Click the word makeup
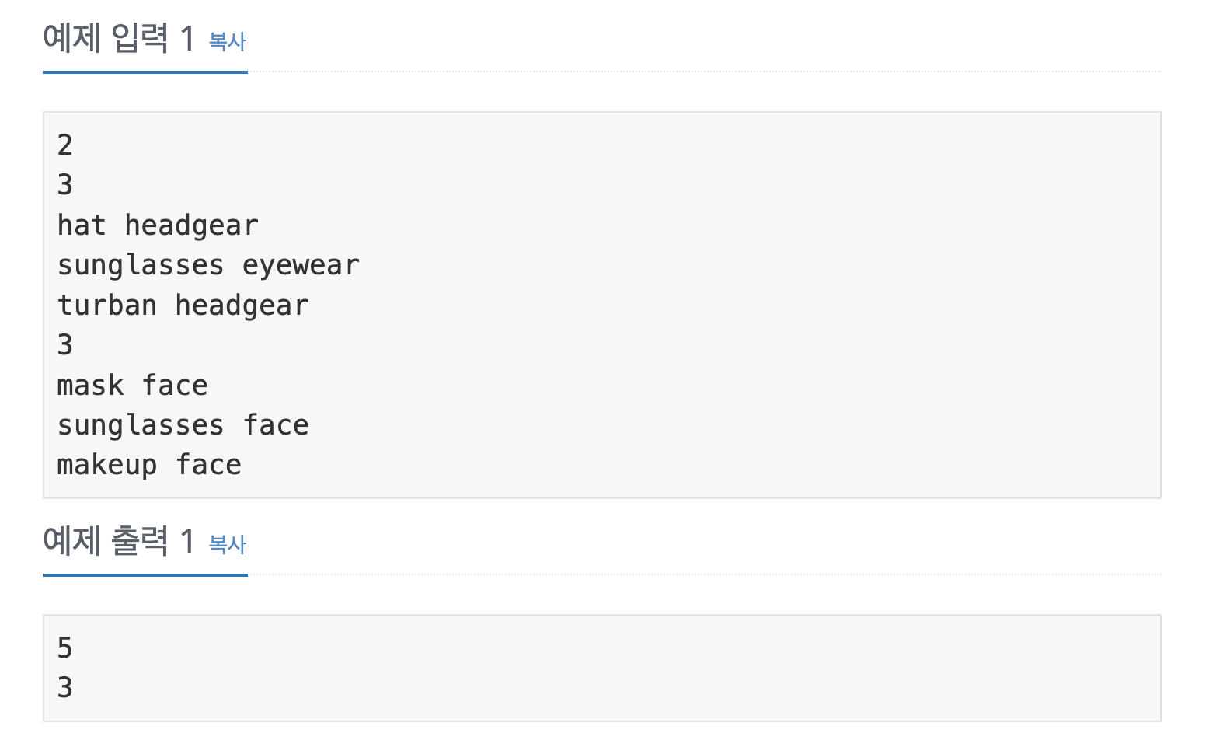The height and width of the screenshot is (754, 1209). tap(107, 465)
